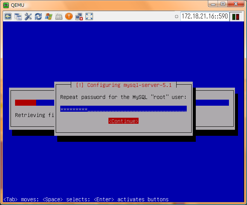Click the red installation progress bar
Viewport: 247px width, 205px height.
click(x=26, y=103)
